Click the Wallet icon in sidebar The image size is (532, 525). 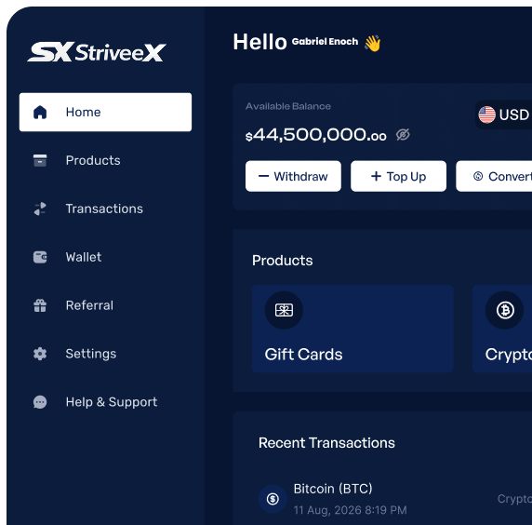click(40, 257)
